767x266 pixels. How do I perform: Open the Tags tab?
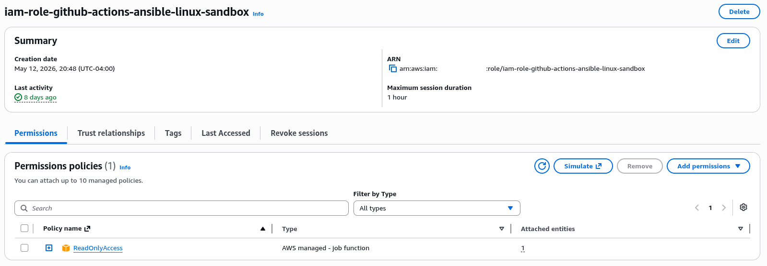click(x=173, y=133)
